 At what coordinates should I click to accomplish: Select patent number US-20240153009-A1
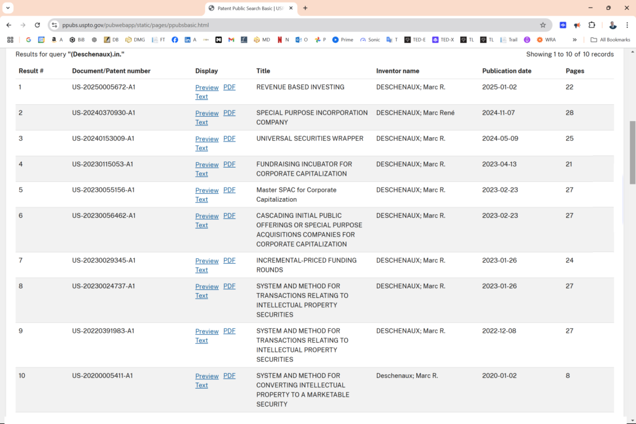(103, 138)
